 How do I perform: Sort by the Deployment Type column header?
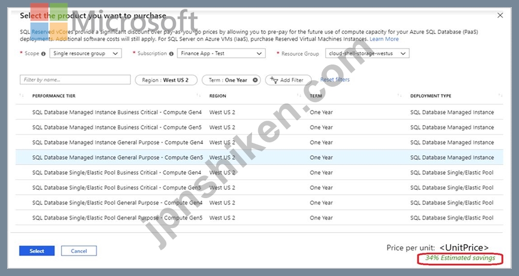tap(431, 96)
